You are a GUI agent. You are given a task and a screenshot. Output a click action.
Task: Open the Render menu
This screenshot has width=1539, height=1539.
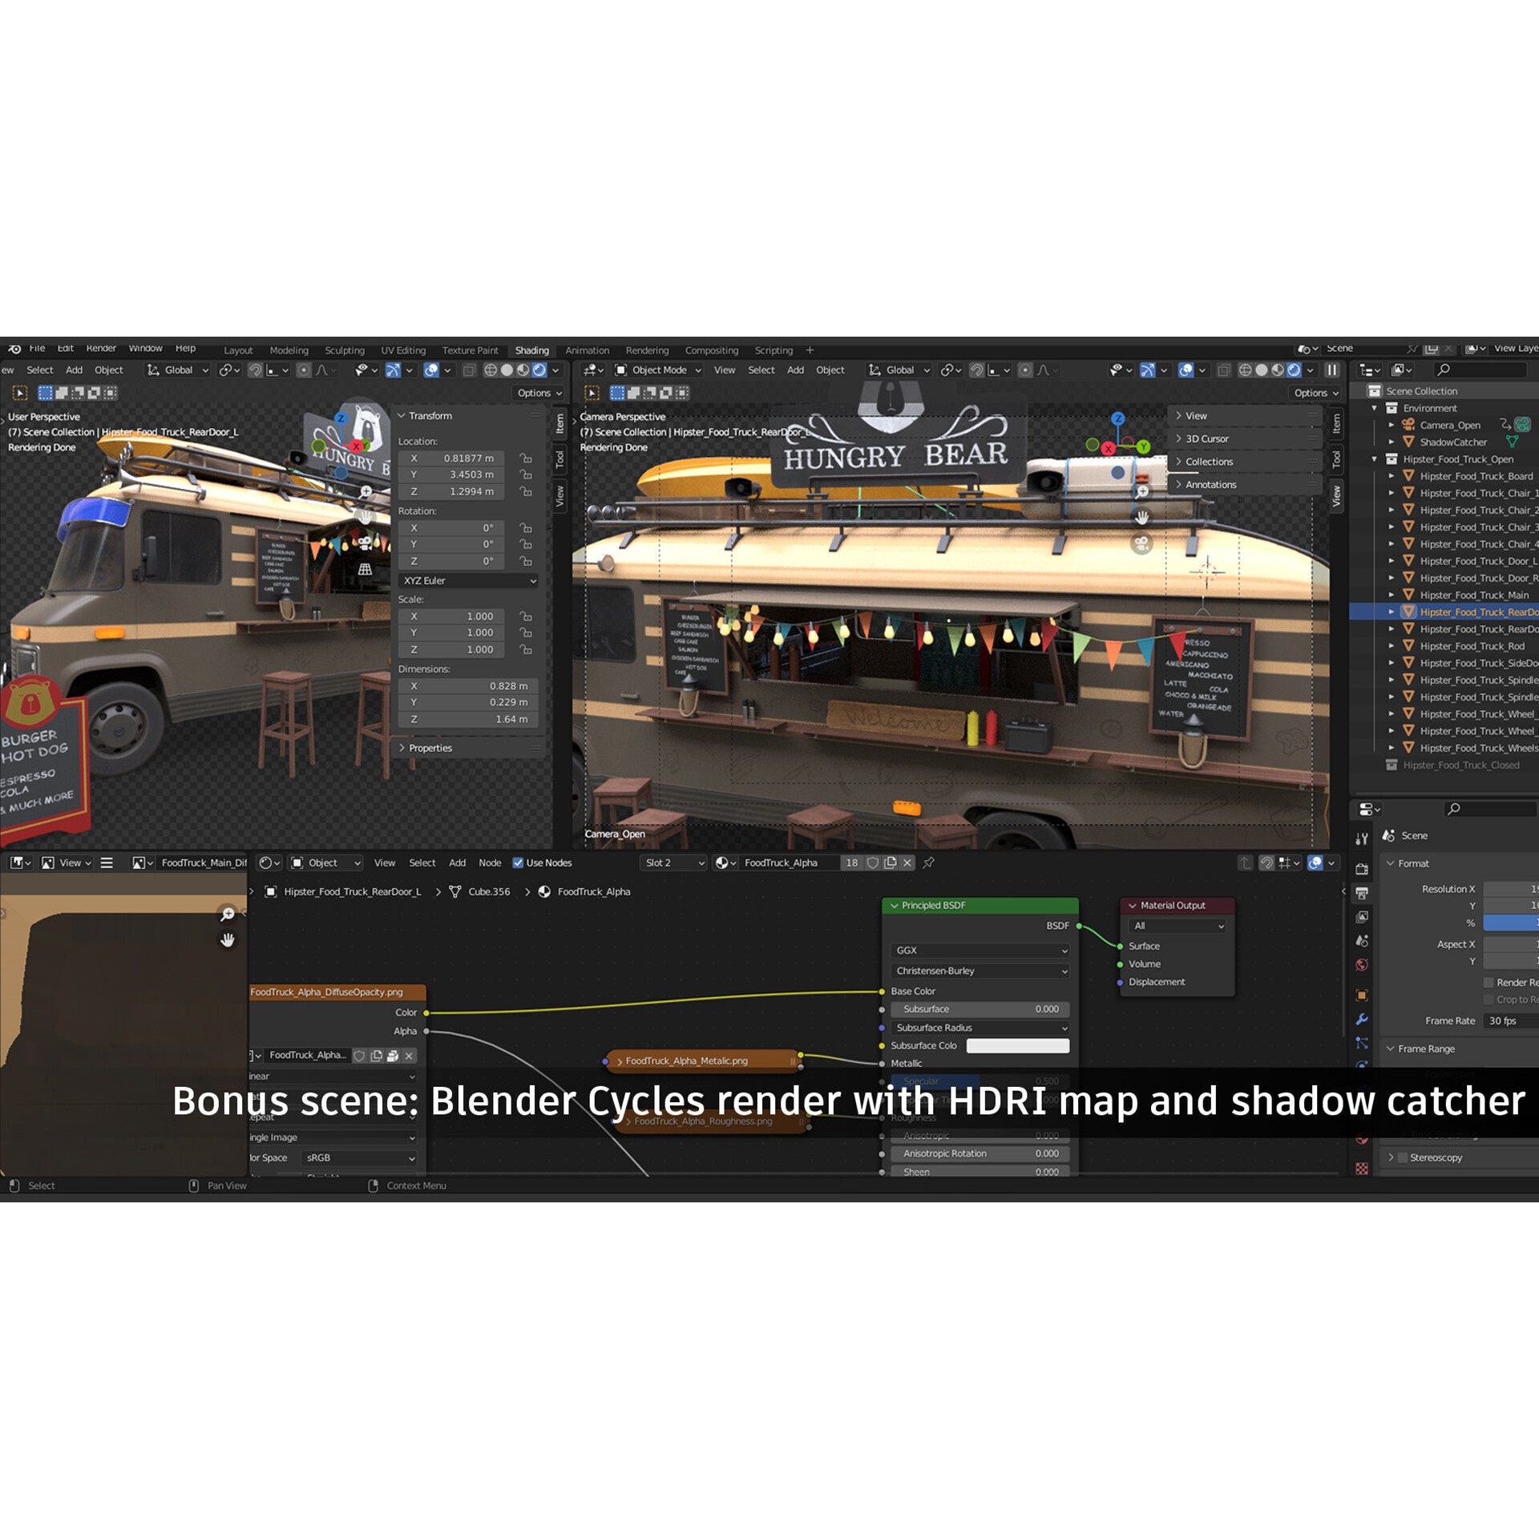[100, 348]
